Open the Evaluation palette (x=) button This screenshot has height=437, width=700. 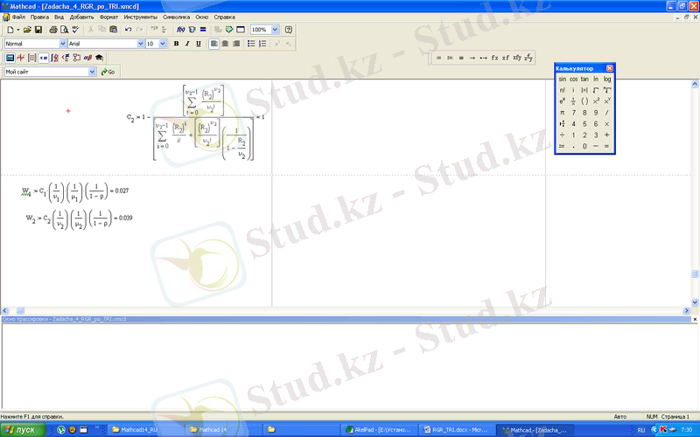tap(43, 58)
